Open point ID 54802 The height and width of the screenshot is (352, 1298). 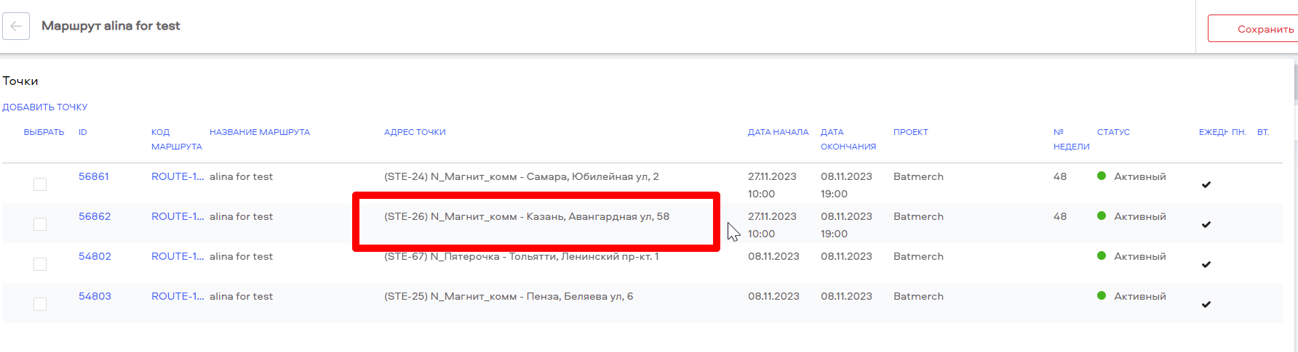(95, 256)
